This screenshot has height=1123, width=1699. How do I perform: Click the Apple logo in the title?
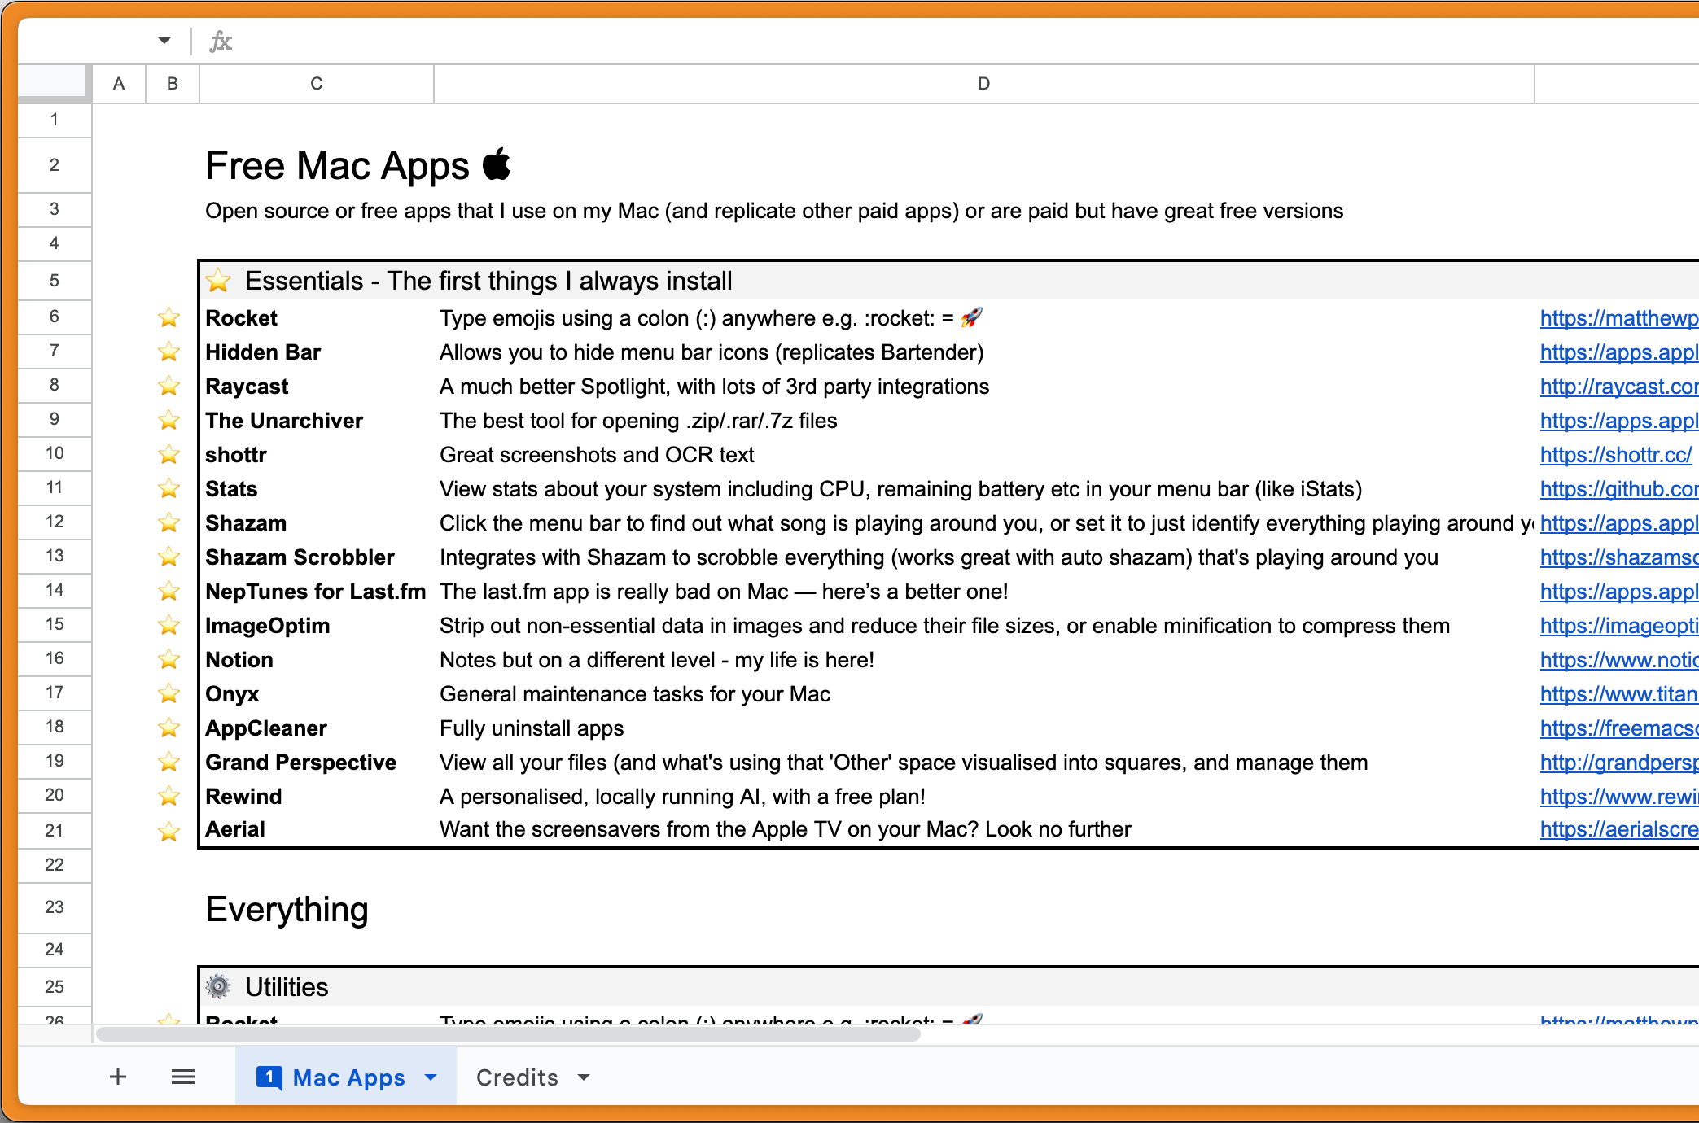pyautogui.click(x=497, y=164)
